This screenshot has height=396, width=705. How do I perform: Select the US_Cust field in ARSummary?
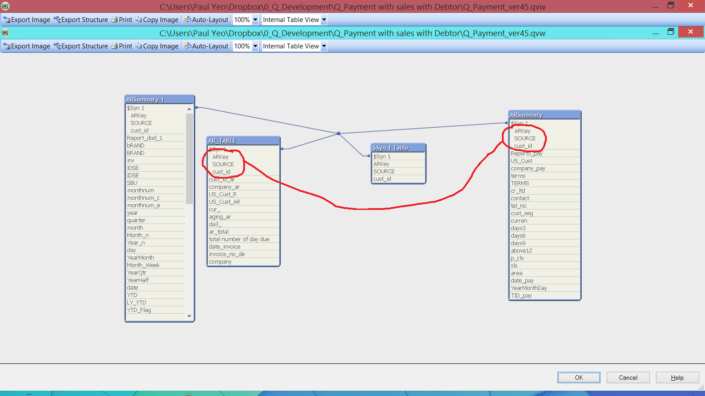(545, 161)
